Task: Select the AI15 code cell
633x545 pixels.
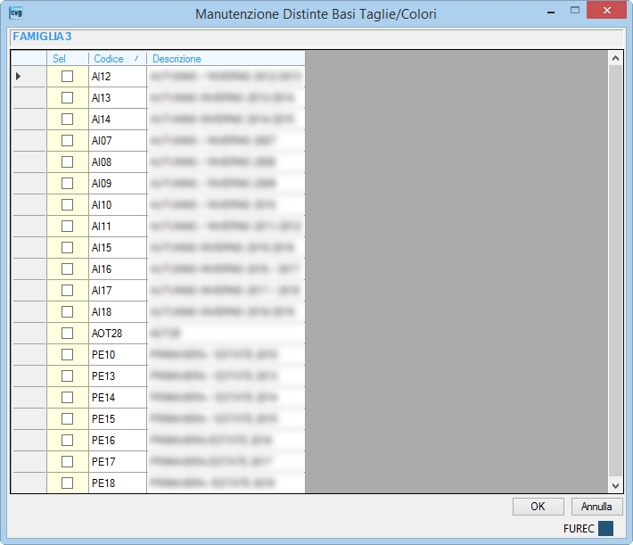Action: tap(118, 247)
